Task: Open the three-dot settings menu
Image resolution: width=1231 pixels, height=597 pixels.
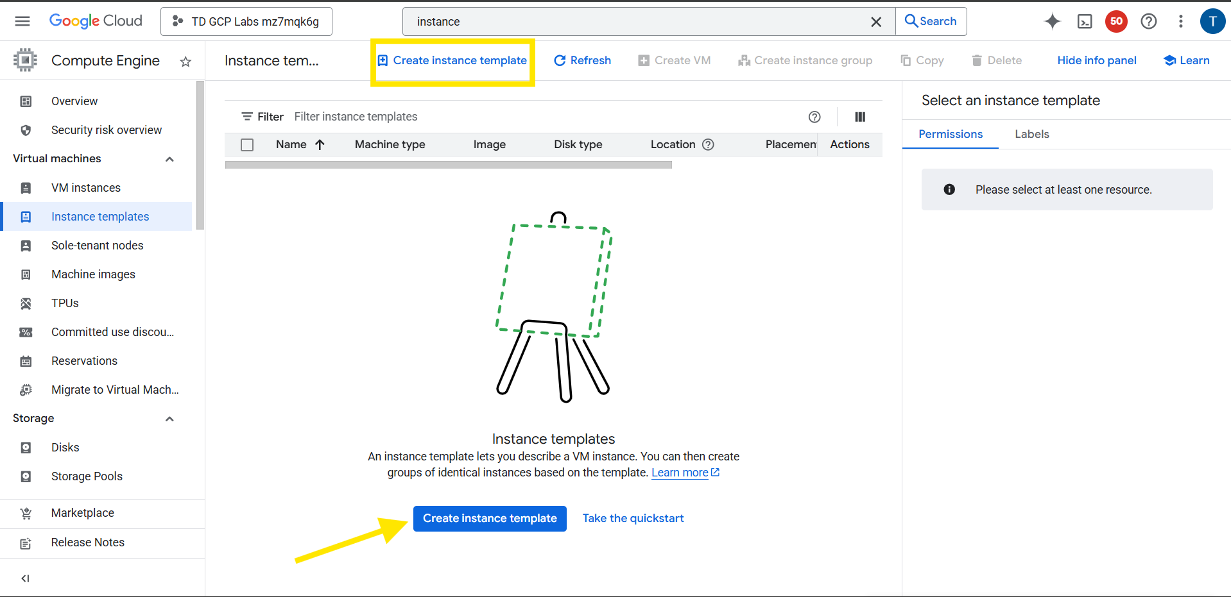Action: pos(1180,22)
